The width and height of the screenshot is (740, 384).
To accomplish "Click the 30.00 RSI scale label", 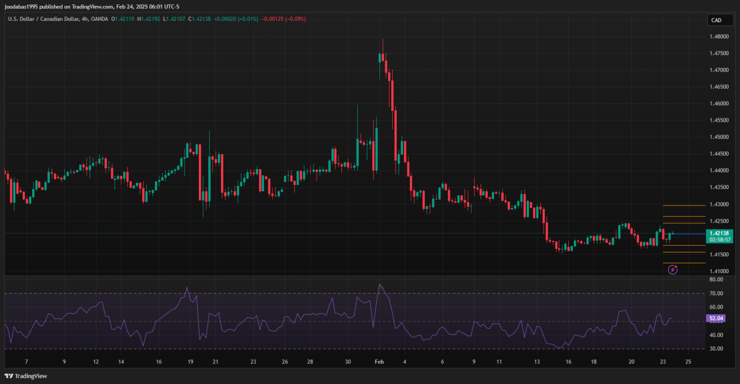I will pos(716,349).
